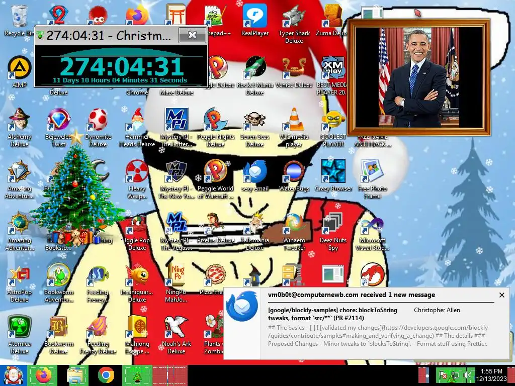Open Chrome from the taskbar
Viewport: 515px width, 386px height.
[x=106, y=375]
